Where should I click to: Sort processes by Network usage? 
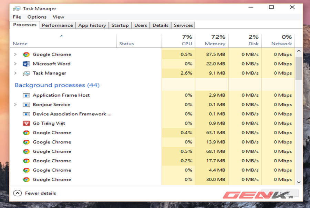pyautogui.click(x=278, y=41)
